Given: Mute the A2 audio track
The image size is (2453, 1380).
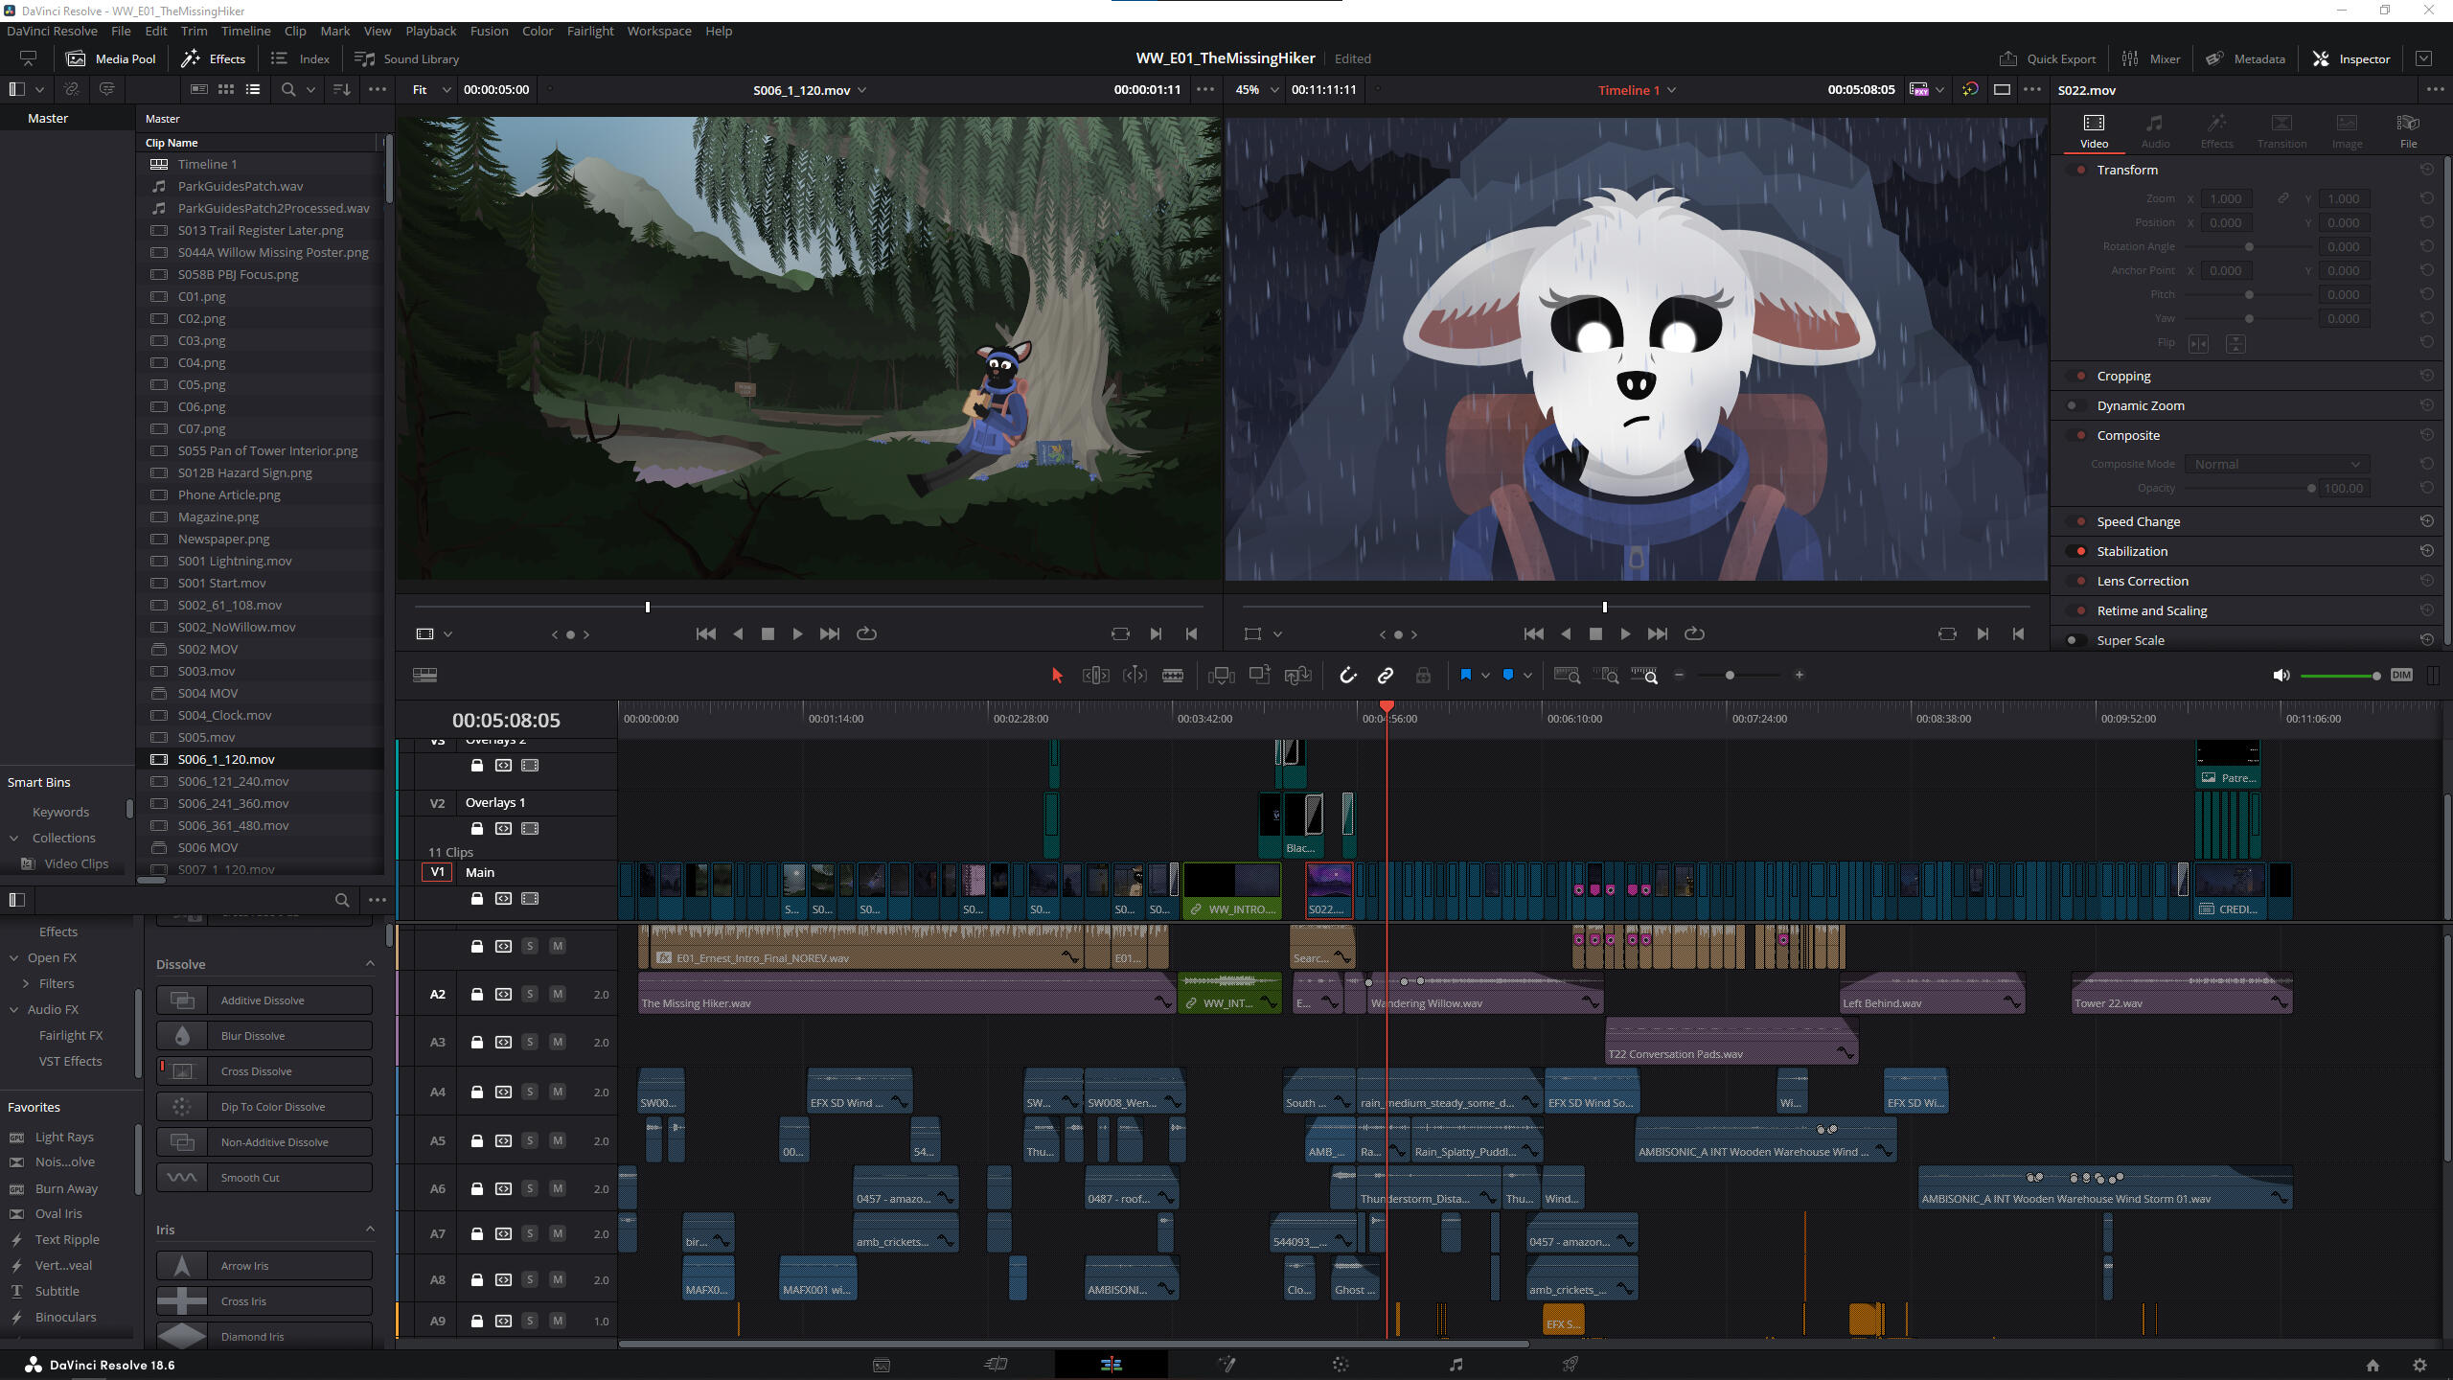Looking at the screenshot, I should tap(557, 995).
